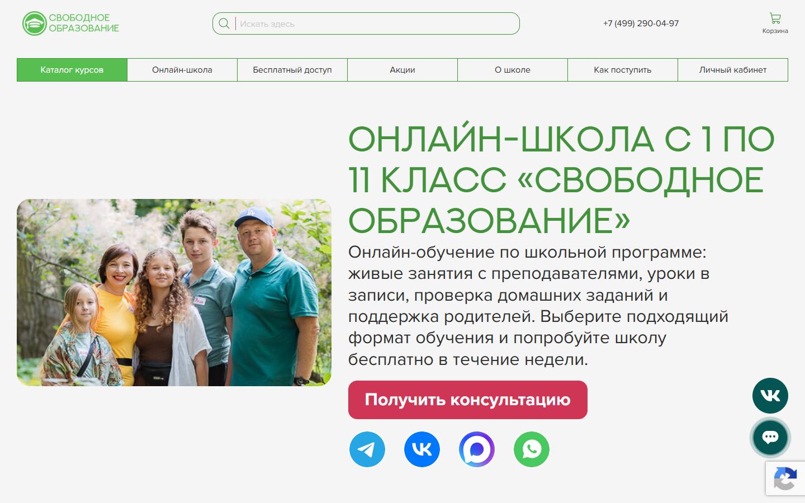Click the Онлайн-обучение по школьной программе paragraph
The height and width of the screenshot is (503, 805).
538,306
